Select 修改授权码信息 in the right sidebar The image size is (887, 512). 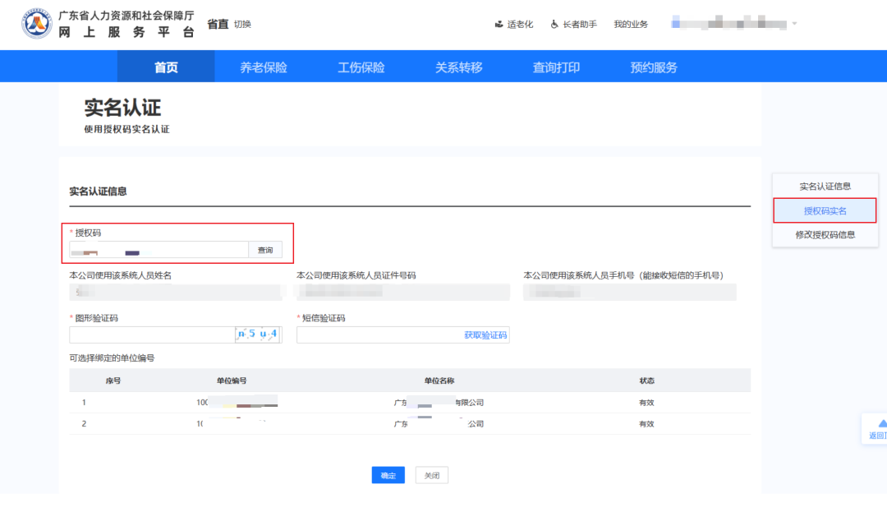825,235
